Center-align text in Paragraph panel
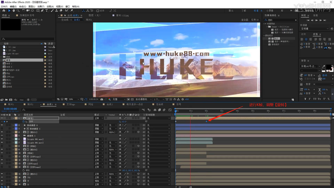 tap(306, 40)
